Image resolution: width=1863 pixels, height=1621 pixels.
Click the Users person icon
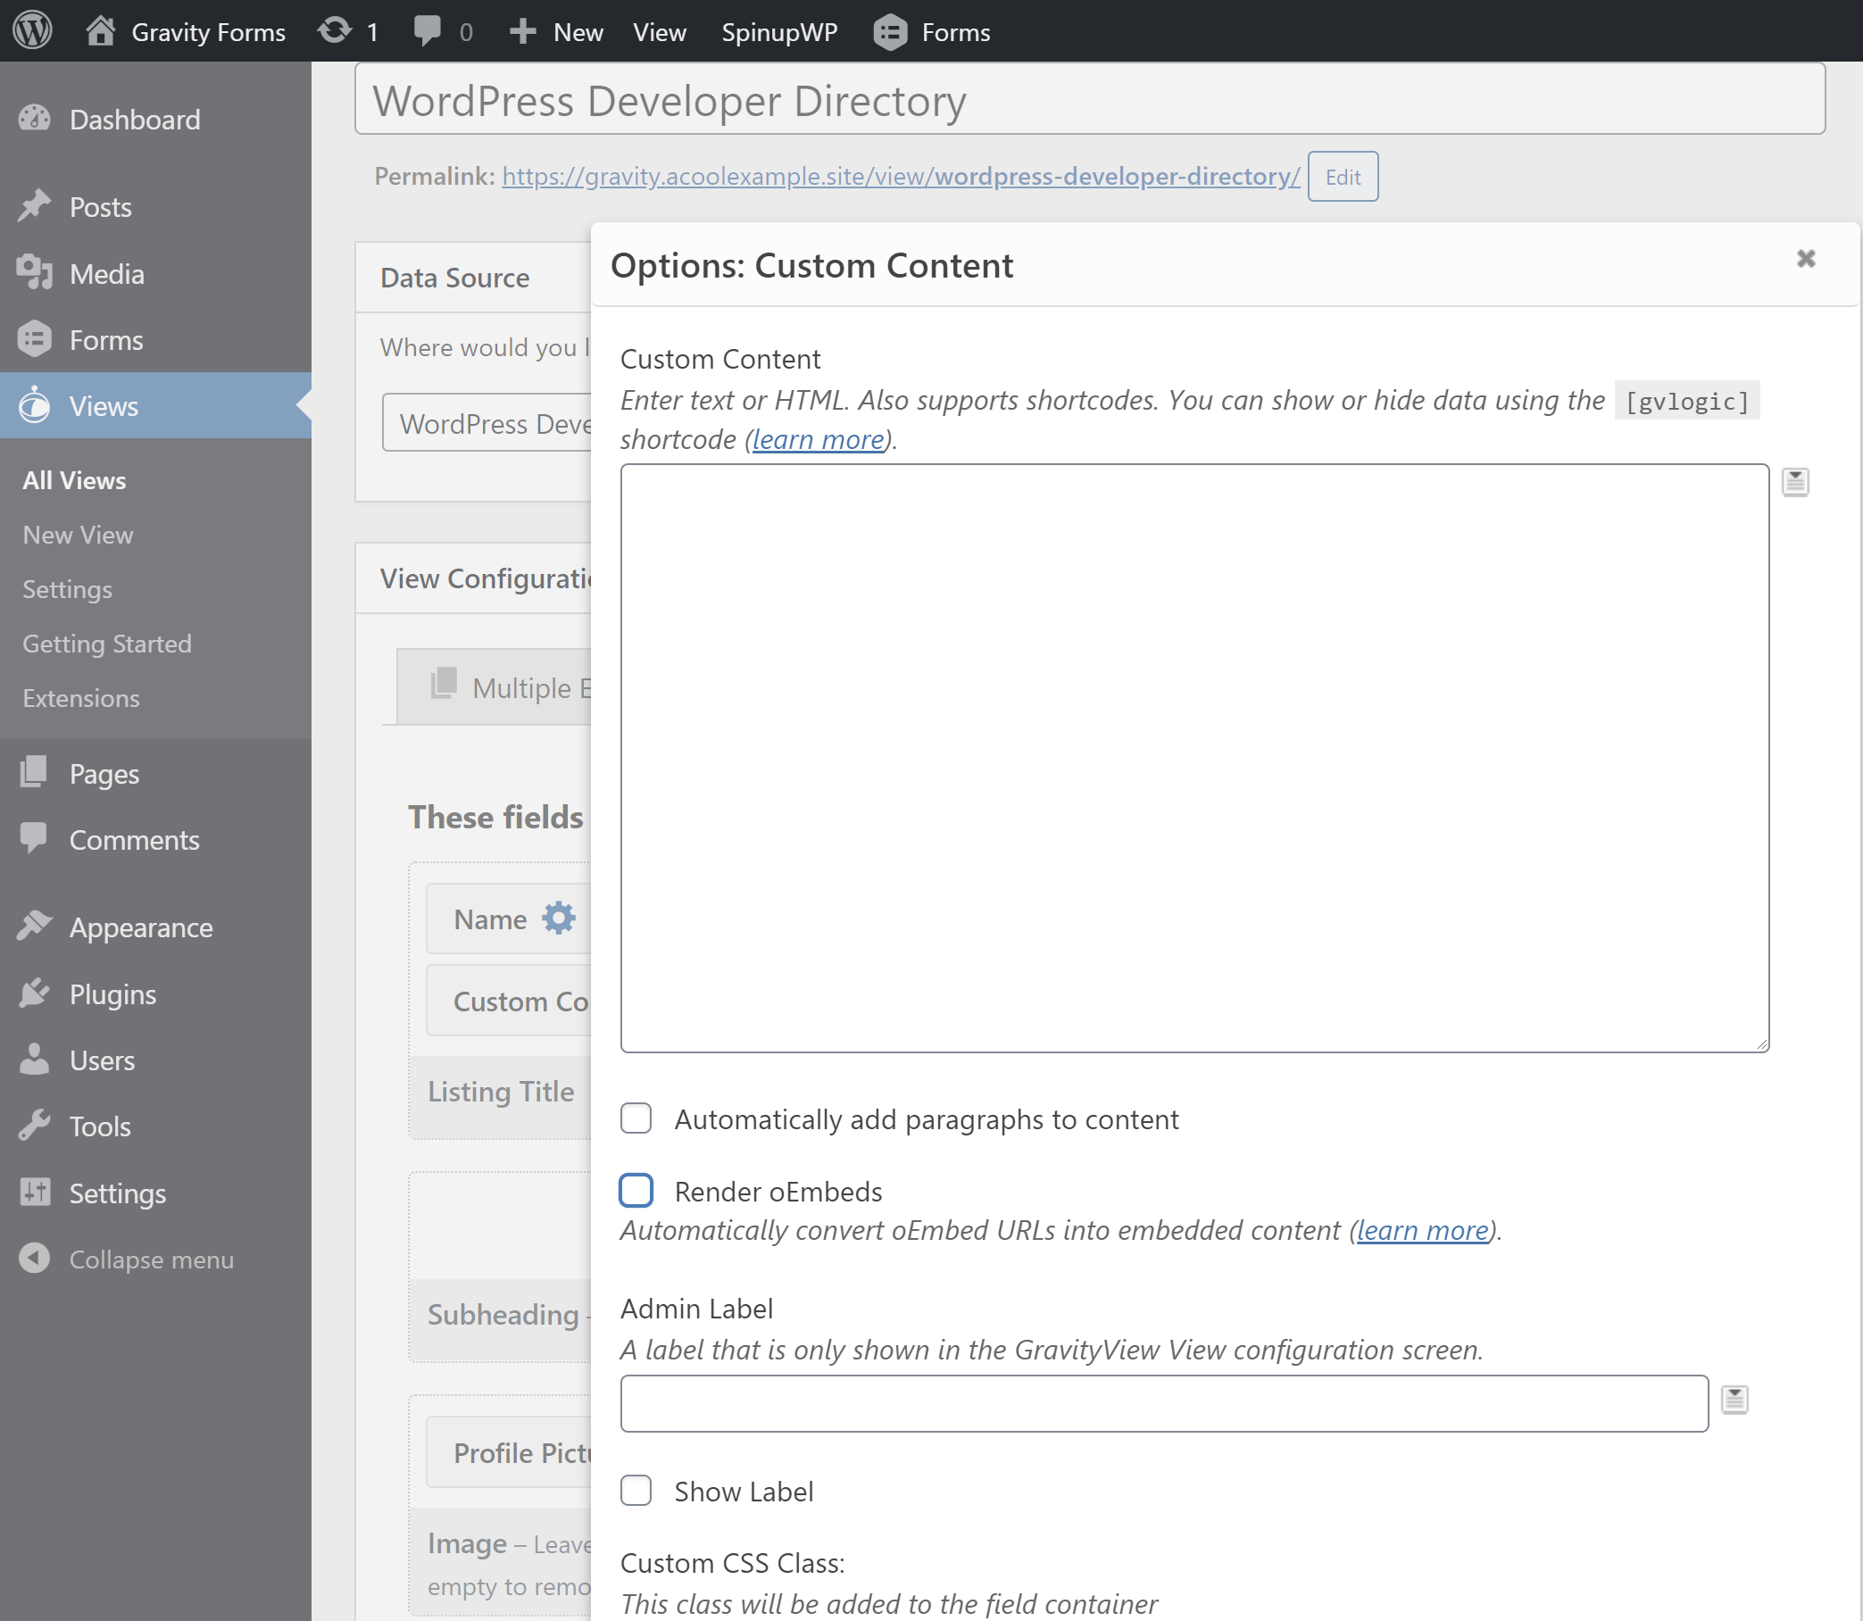coord(35,1059)
